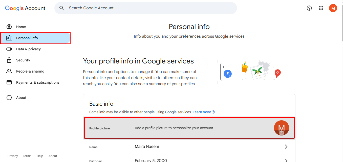The image size is (343, 162).
Task: Click the Privacy footer link
Action: tap(13, 156)
